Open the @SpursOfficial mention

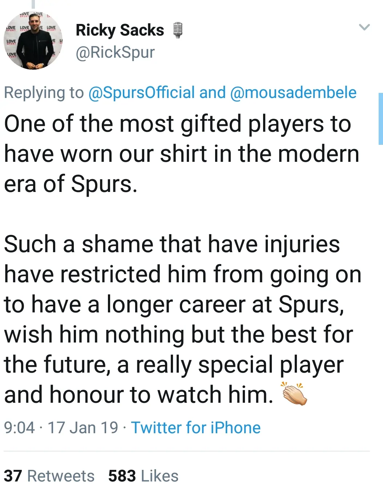(x=142, y=93)
